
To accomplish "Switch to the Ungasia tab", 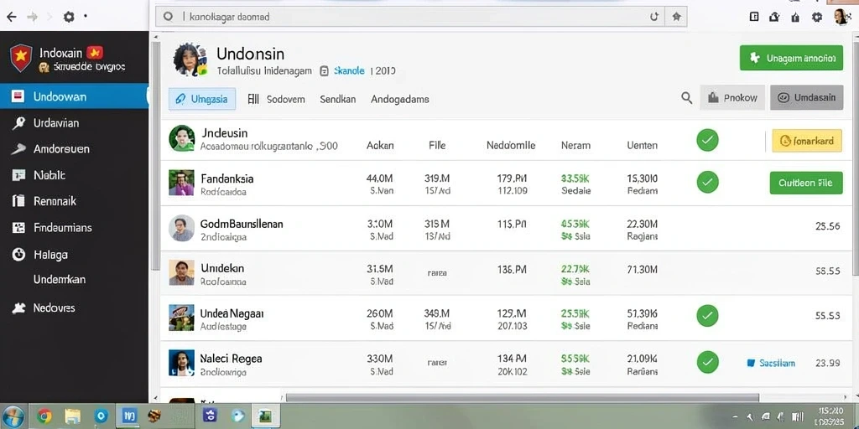I will 202,99.
